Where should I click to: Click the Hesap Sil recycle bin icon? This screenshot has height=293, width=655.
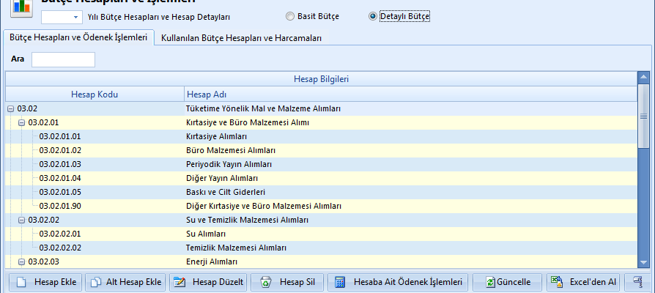266,282
